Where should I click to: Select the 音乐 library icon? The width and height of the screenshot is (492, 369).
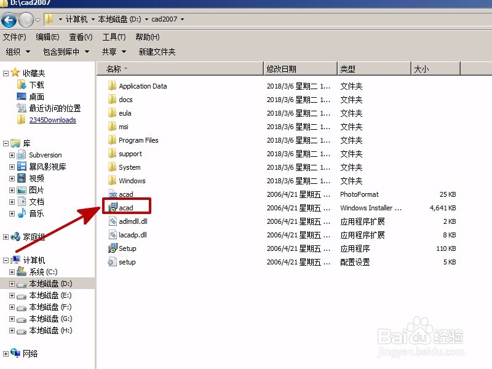point(22,213)
